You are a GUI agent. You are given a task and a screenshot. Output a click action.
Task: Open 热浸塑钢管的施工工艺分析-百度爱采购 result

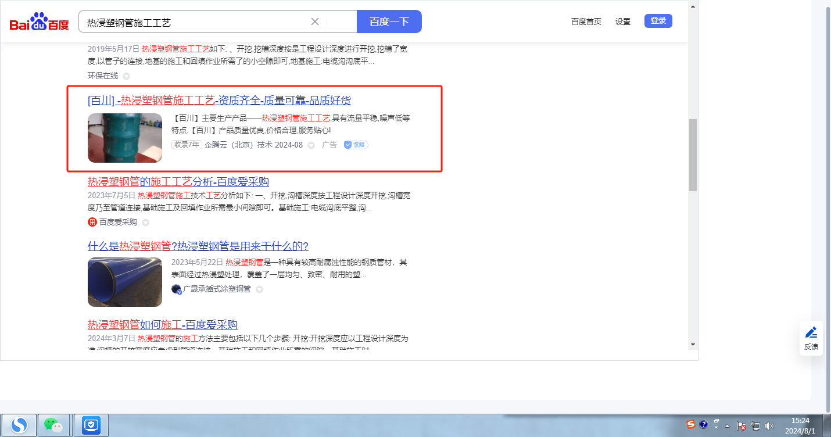[x=178, y=181]
